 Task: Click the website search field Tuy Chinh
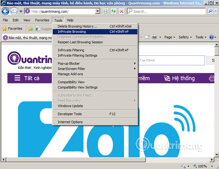click(x=171, y=60)
